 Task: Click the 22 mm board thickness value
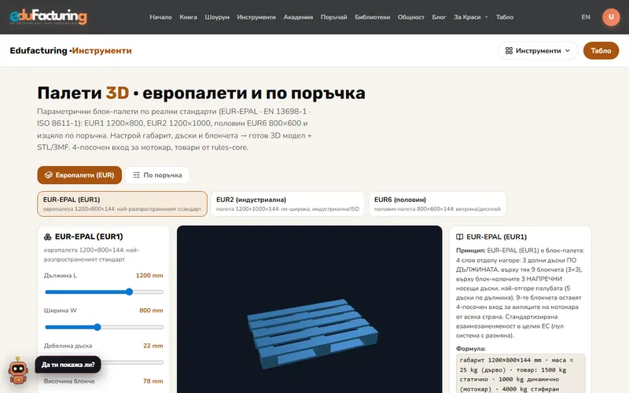[x=153, y=346]
